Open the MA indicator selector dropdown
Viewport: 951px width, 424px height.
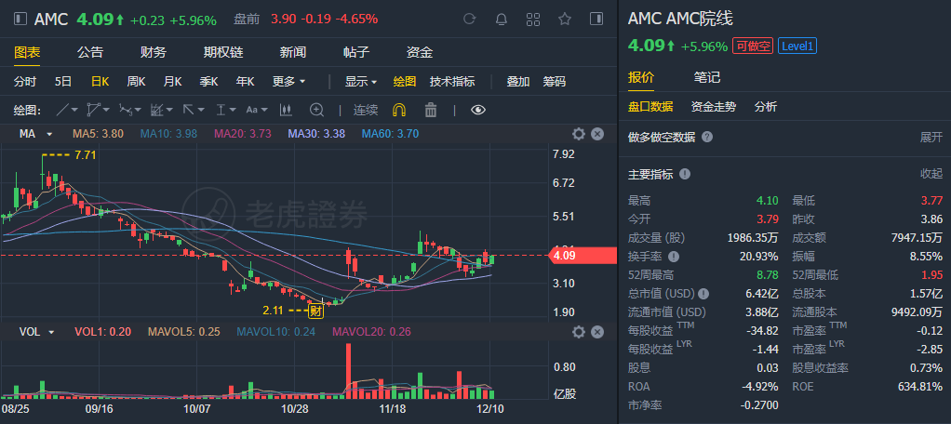tap(35, 134)
